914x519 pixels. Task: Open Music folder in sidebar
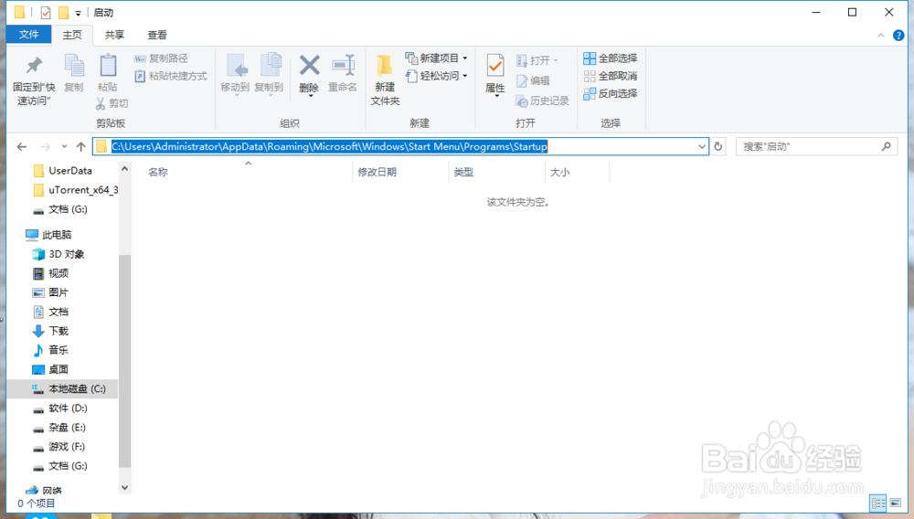[x=50, y=350]
